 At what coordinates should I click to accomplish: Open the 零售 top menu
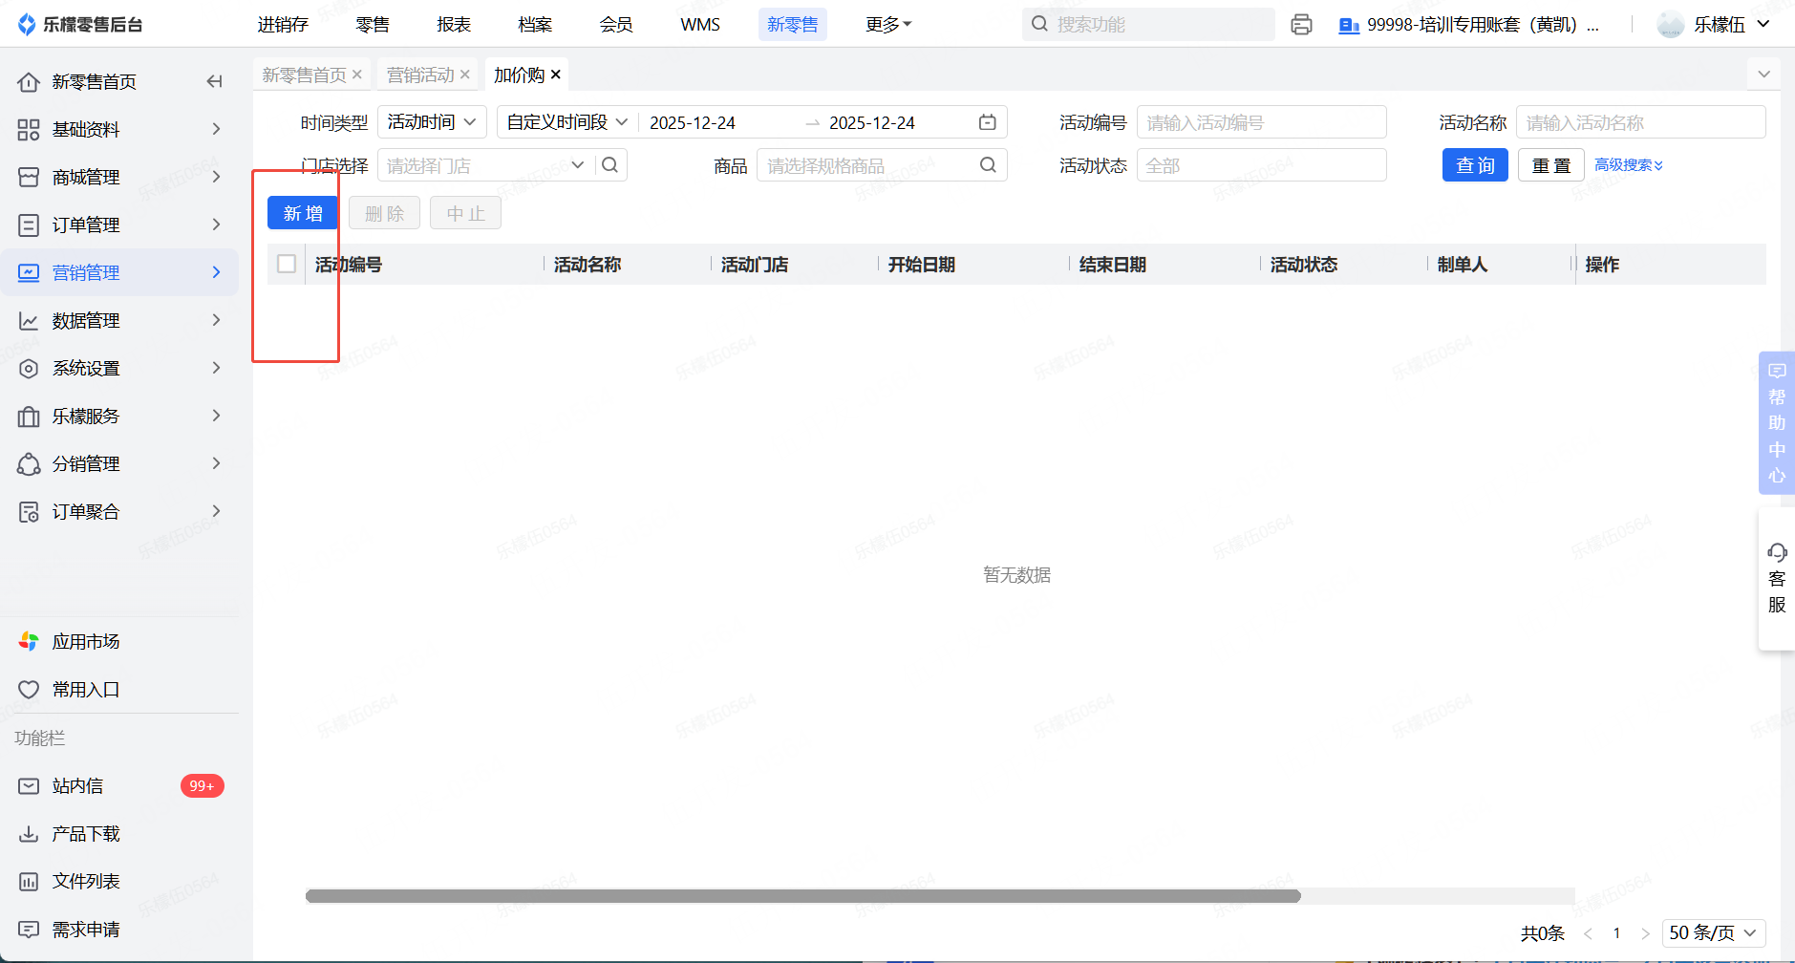tap(373, 25)
